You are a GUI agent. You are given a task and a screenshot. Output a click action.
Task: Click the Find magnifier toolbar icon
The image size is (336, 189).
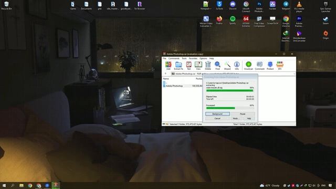click(x=217, y=66)
